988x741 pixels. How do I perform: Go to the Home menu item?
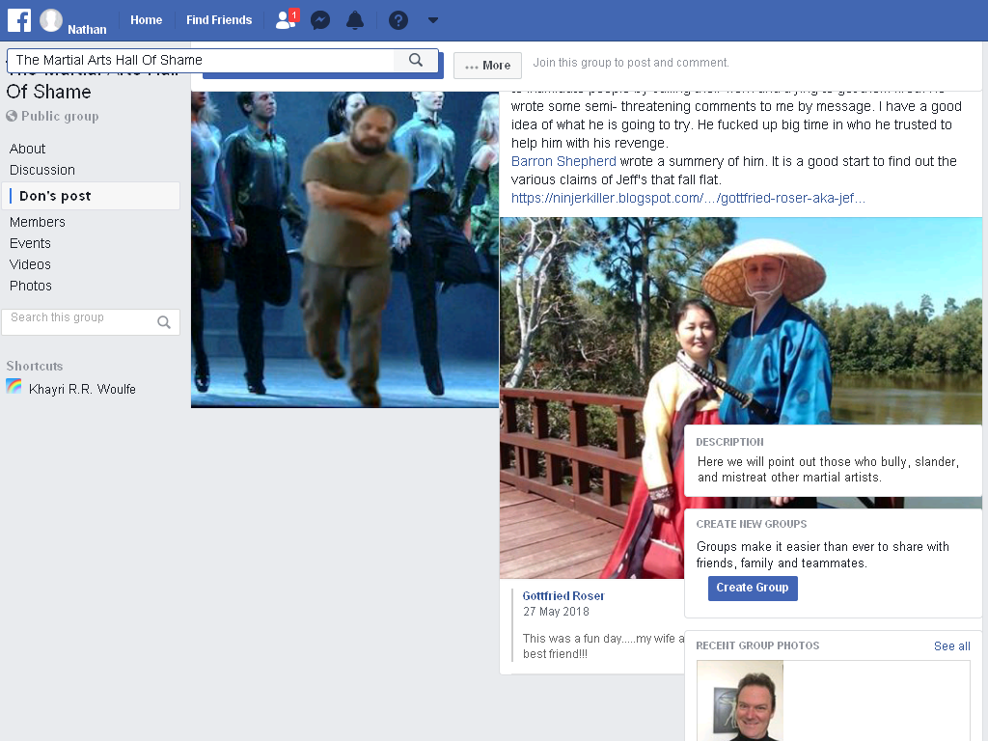(147, 20)
